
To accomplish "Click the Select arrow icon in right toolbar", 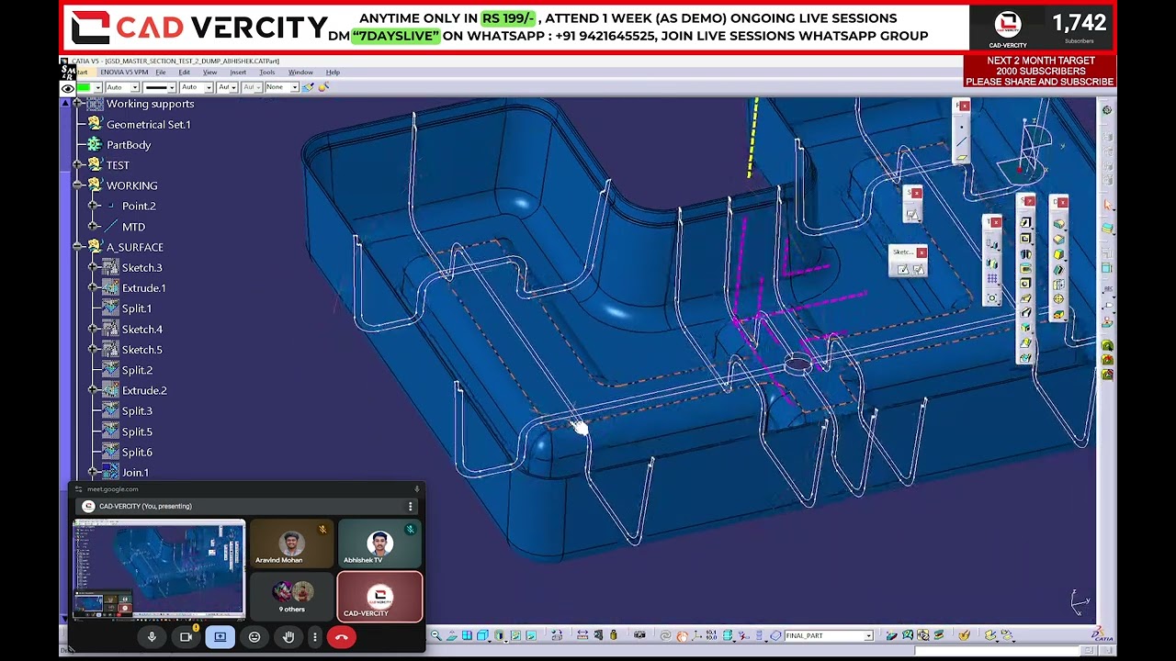I will point(1108,205).
